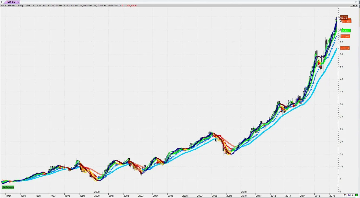Click the purple save icon below the chart
This screenshot has height=198, width=360.
tap(349, 195)
